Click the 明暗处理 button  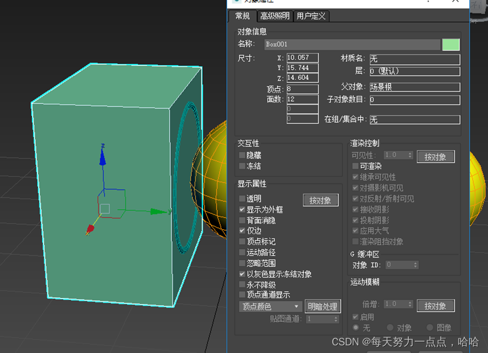[x=324, y=306]
